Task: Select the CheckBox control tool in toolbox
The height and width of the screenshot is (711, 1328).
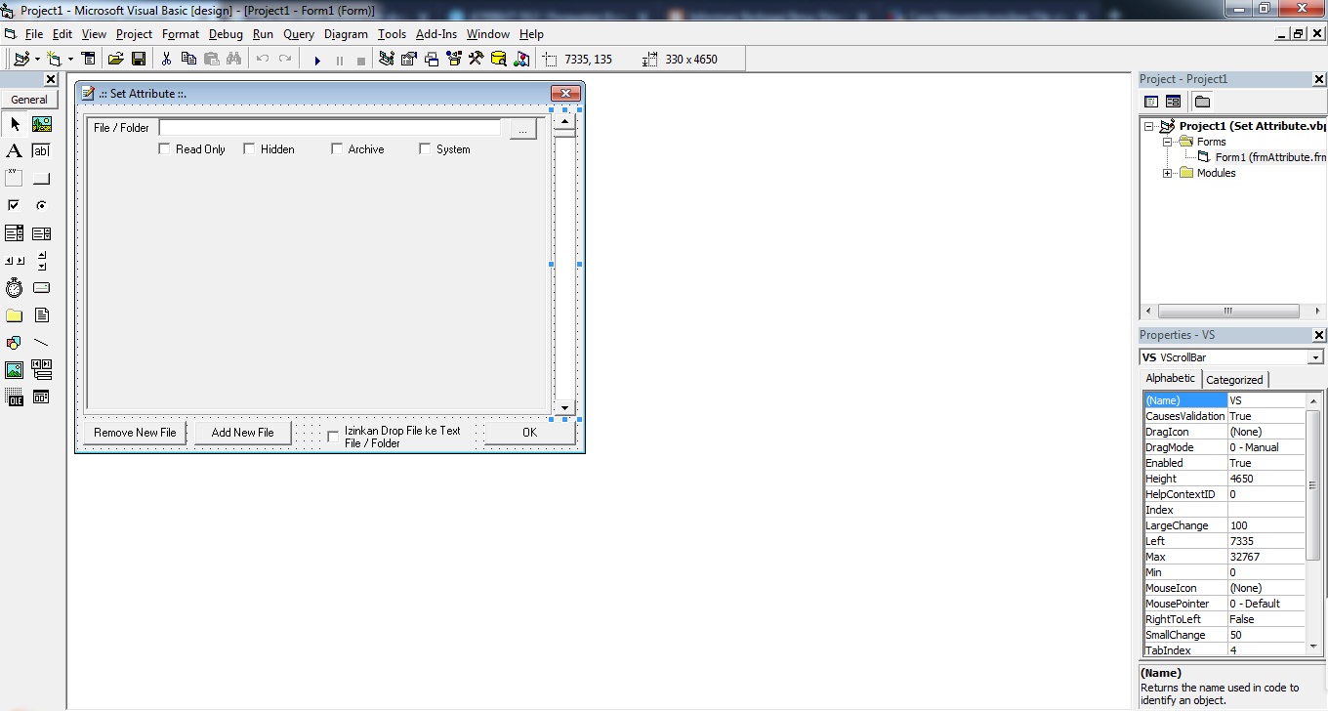Action: coord(15,206)
